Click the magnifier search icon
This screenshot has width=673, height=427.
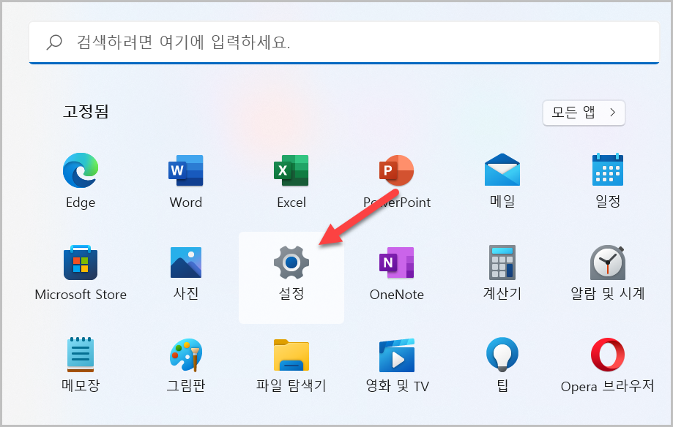tap(54, 42)
